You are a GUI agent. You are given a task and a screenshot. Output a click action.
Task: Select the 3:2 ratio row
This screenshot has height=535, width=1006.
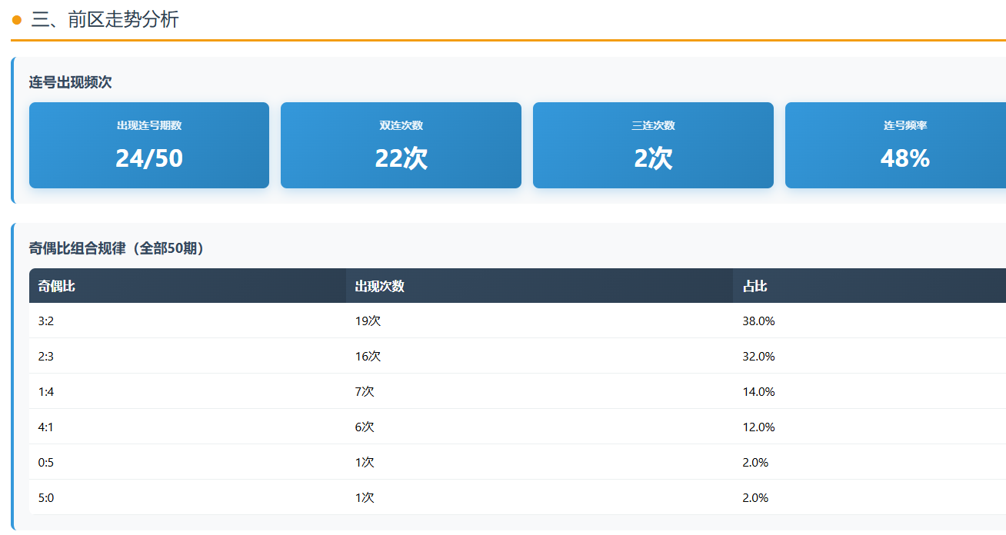[x=46, y=321]
